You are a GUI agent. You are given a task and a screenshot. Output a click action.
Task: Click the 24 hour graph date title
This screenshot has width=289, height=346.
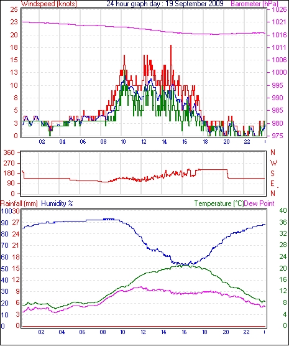(165, 4)
